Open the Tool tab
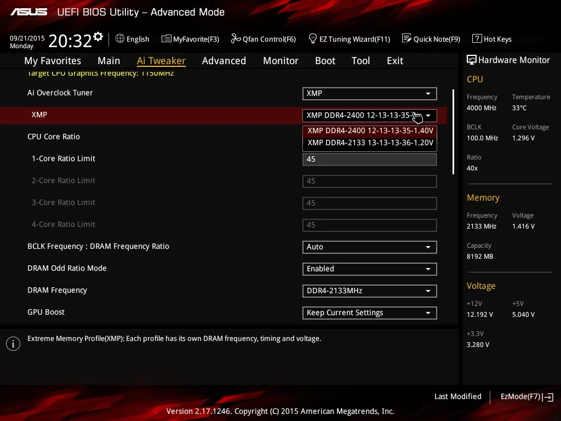 (360, 60)
